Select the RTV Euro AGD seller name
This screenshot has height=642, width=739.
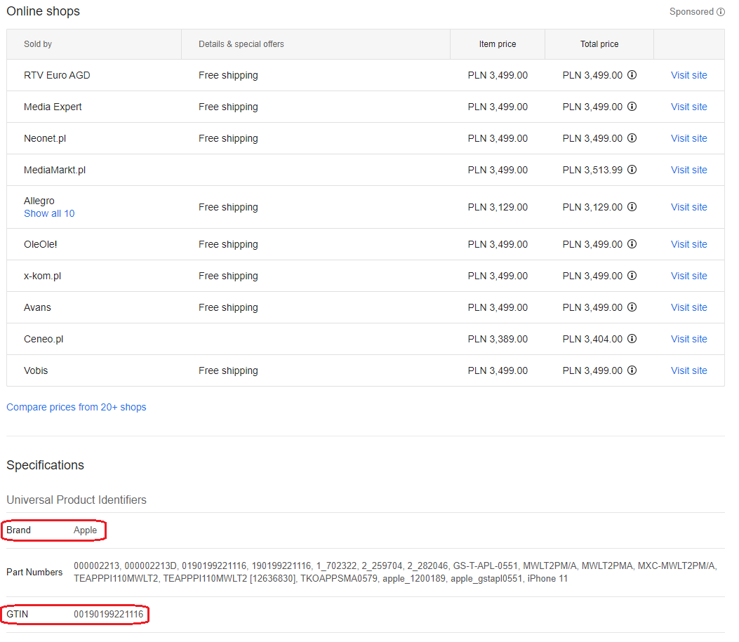click(x=57, y=75)
